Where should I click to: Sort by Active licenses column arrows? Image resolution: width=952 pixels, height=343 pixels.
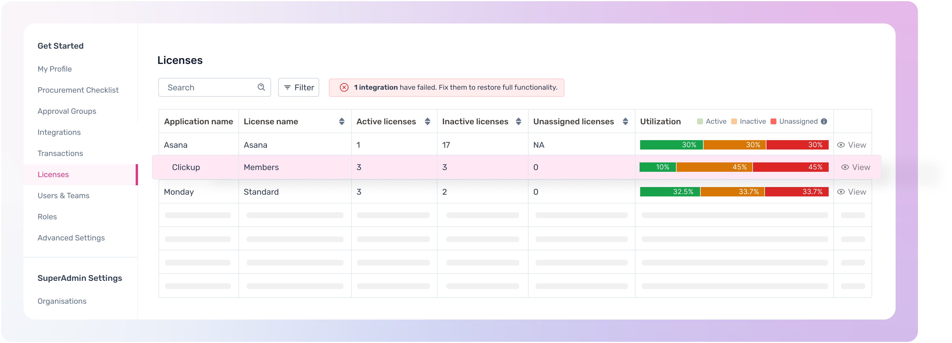click(427, 121)
